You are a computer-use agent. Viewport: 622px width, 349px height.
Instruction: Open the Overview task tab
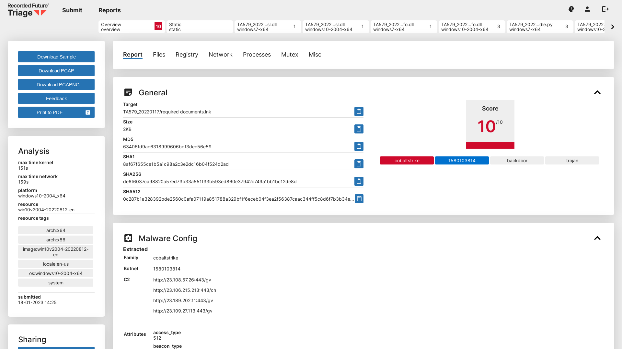[132, 27]
